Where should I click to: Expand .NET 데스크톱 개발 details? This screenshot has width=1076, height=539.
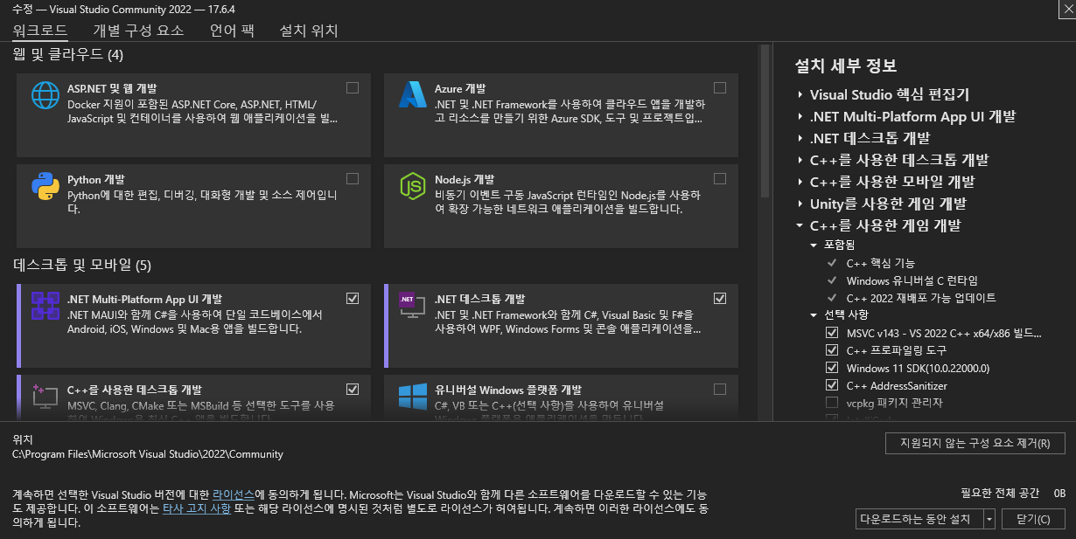tap(800, 138)
